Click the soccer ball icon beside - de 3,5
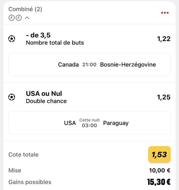 pos(12,39)
